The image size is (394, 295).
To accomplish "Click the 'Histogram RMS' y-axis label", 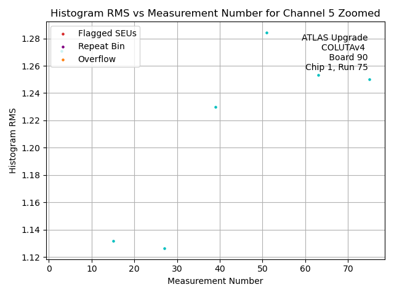I will point(13,140).
